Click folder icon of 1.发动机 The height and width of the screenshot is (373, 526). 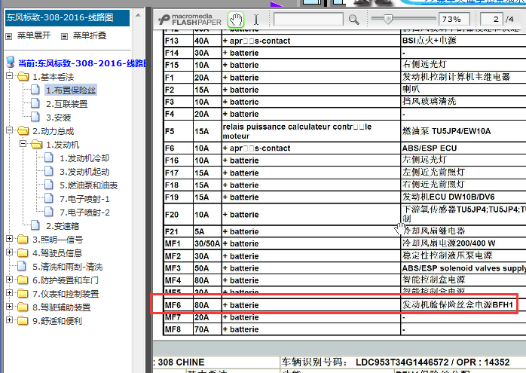(37, 144)
